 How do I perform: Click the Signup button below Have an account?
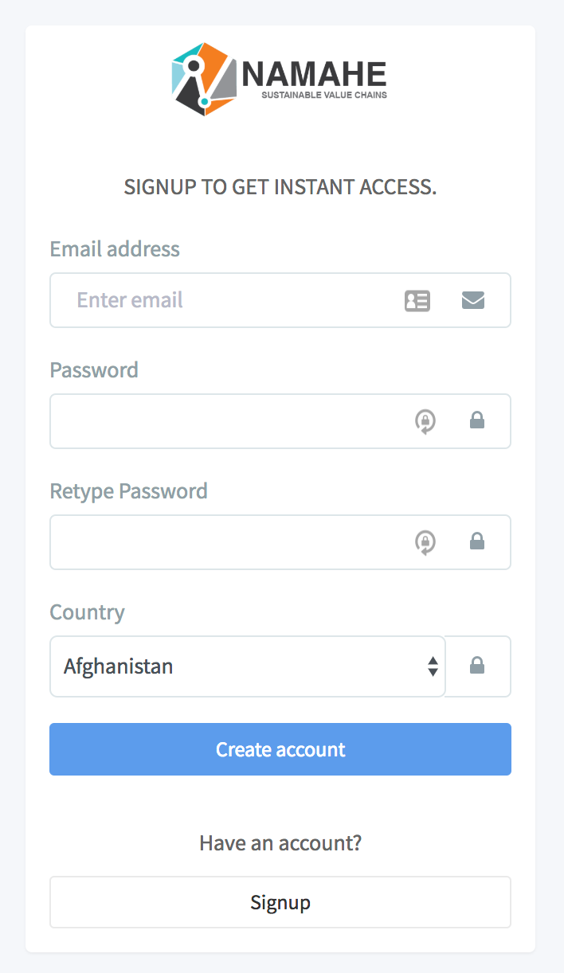(280, 902)
